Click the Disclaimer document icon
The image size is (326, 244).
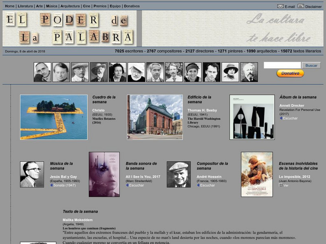(x=301, y=6)
